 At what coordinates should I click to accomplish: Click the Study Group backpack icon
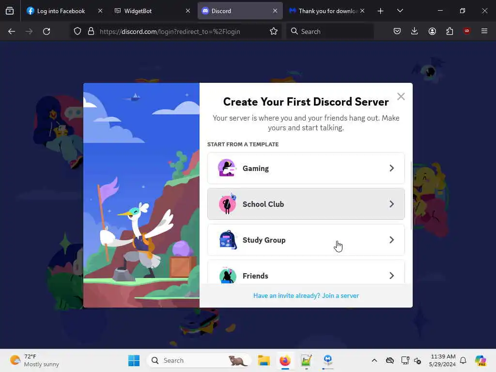228,240
